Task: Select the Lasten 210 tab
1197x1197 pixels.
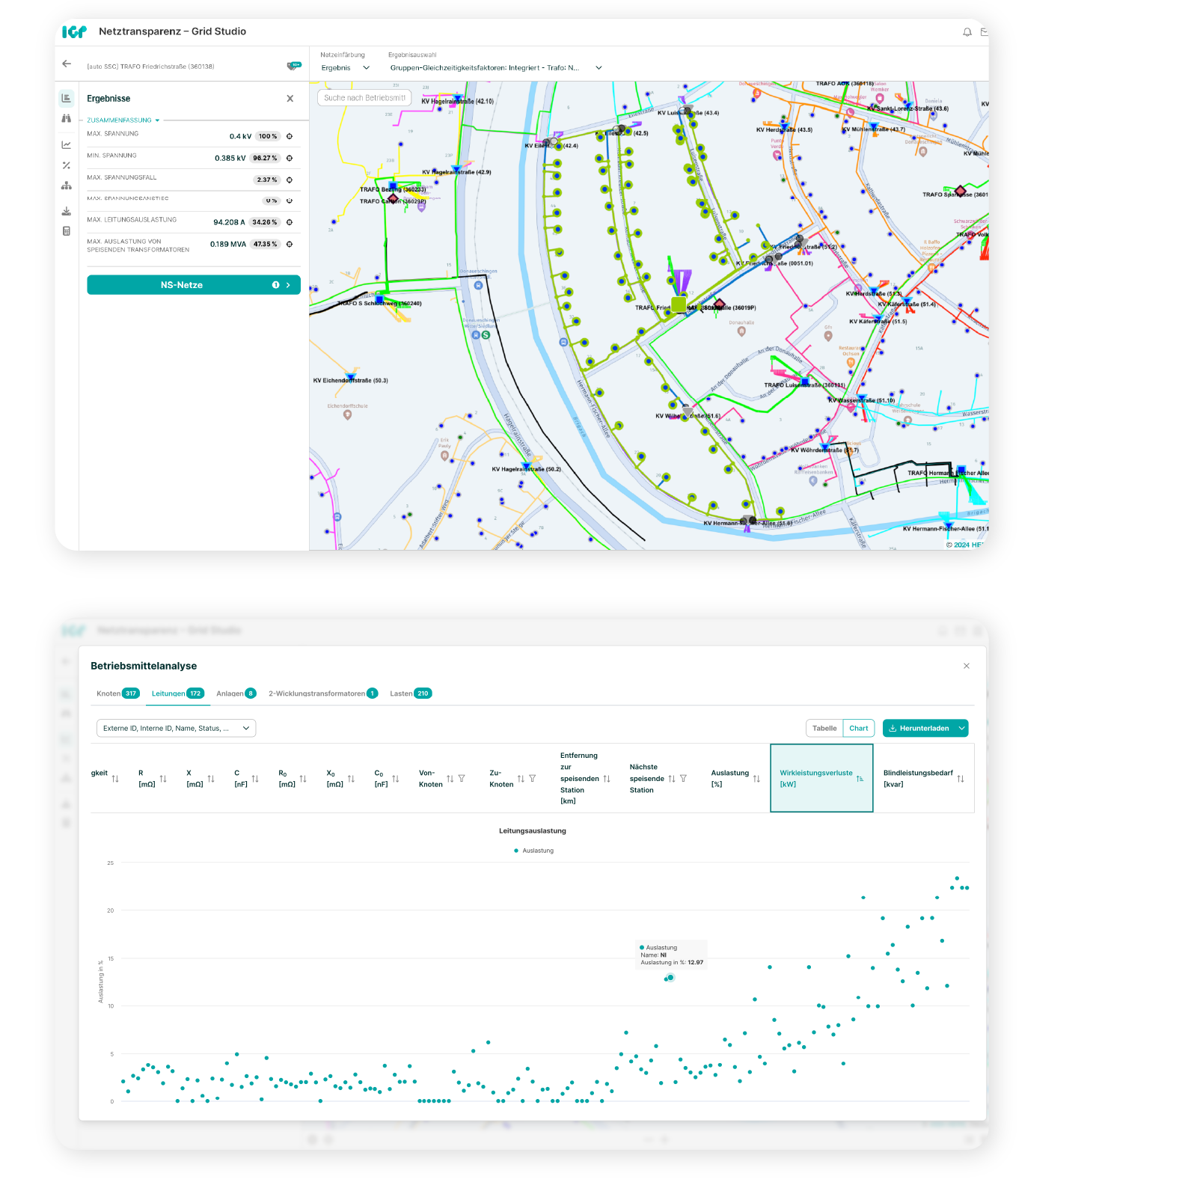Action: coord(411,694)
